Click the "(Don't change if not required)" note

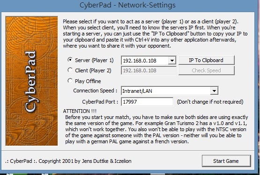point(210,102)
